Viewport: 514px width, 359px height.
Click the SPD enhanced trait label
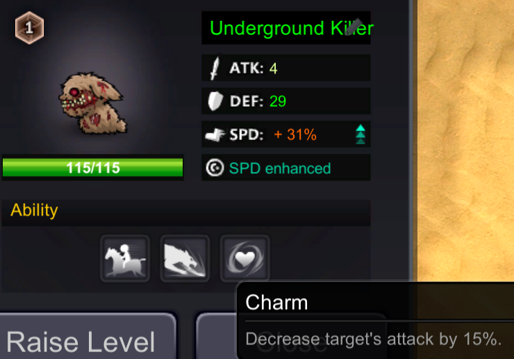(x=280, y=168)
